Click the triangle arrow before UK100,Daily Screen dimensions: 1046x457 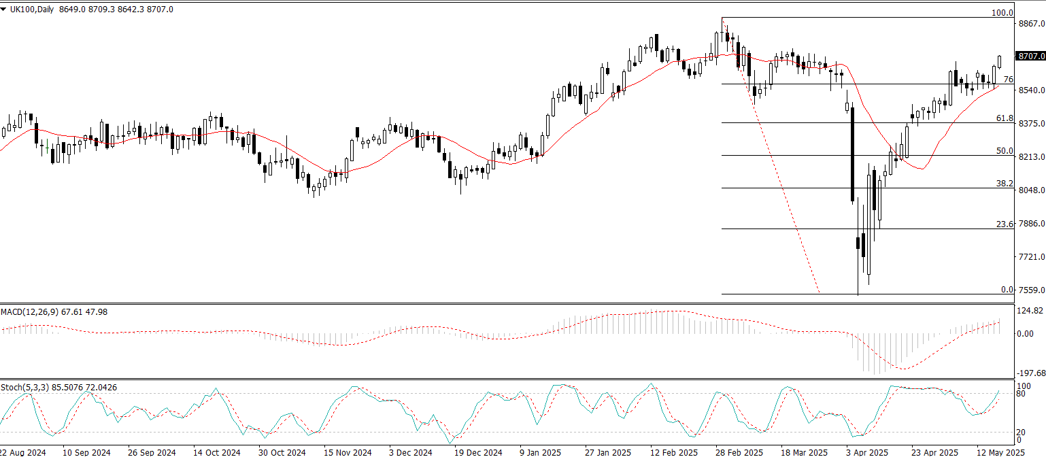point(4,10)
